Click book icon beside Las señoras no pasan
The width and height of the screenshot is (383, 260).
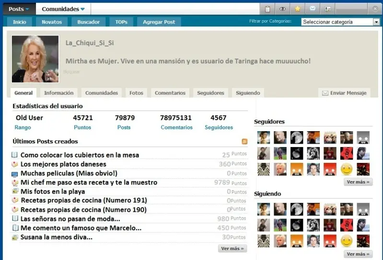15,218
